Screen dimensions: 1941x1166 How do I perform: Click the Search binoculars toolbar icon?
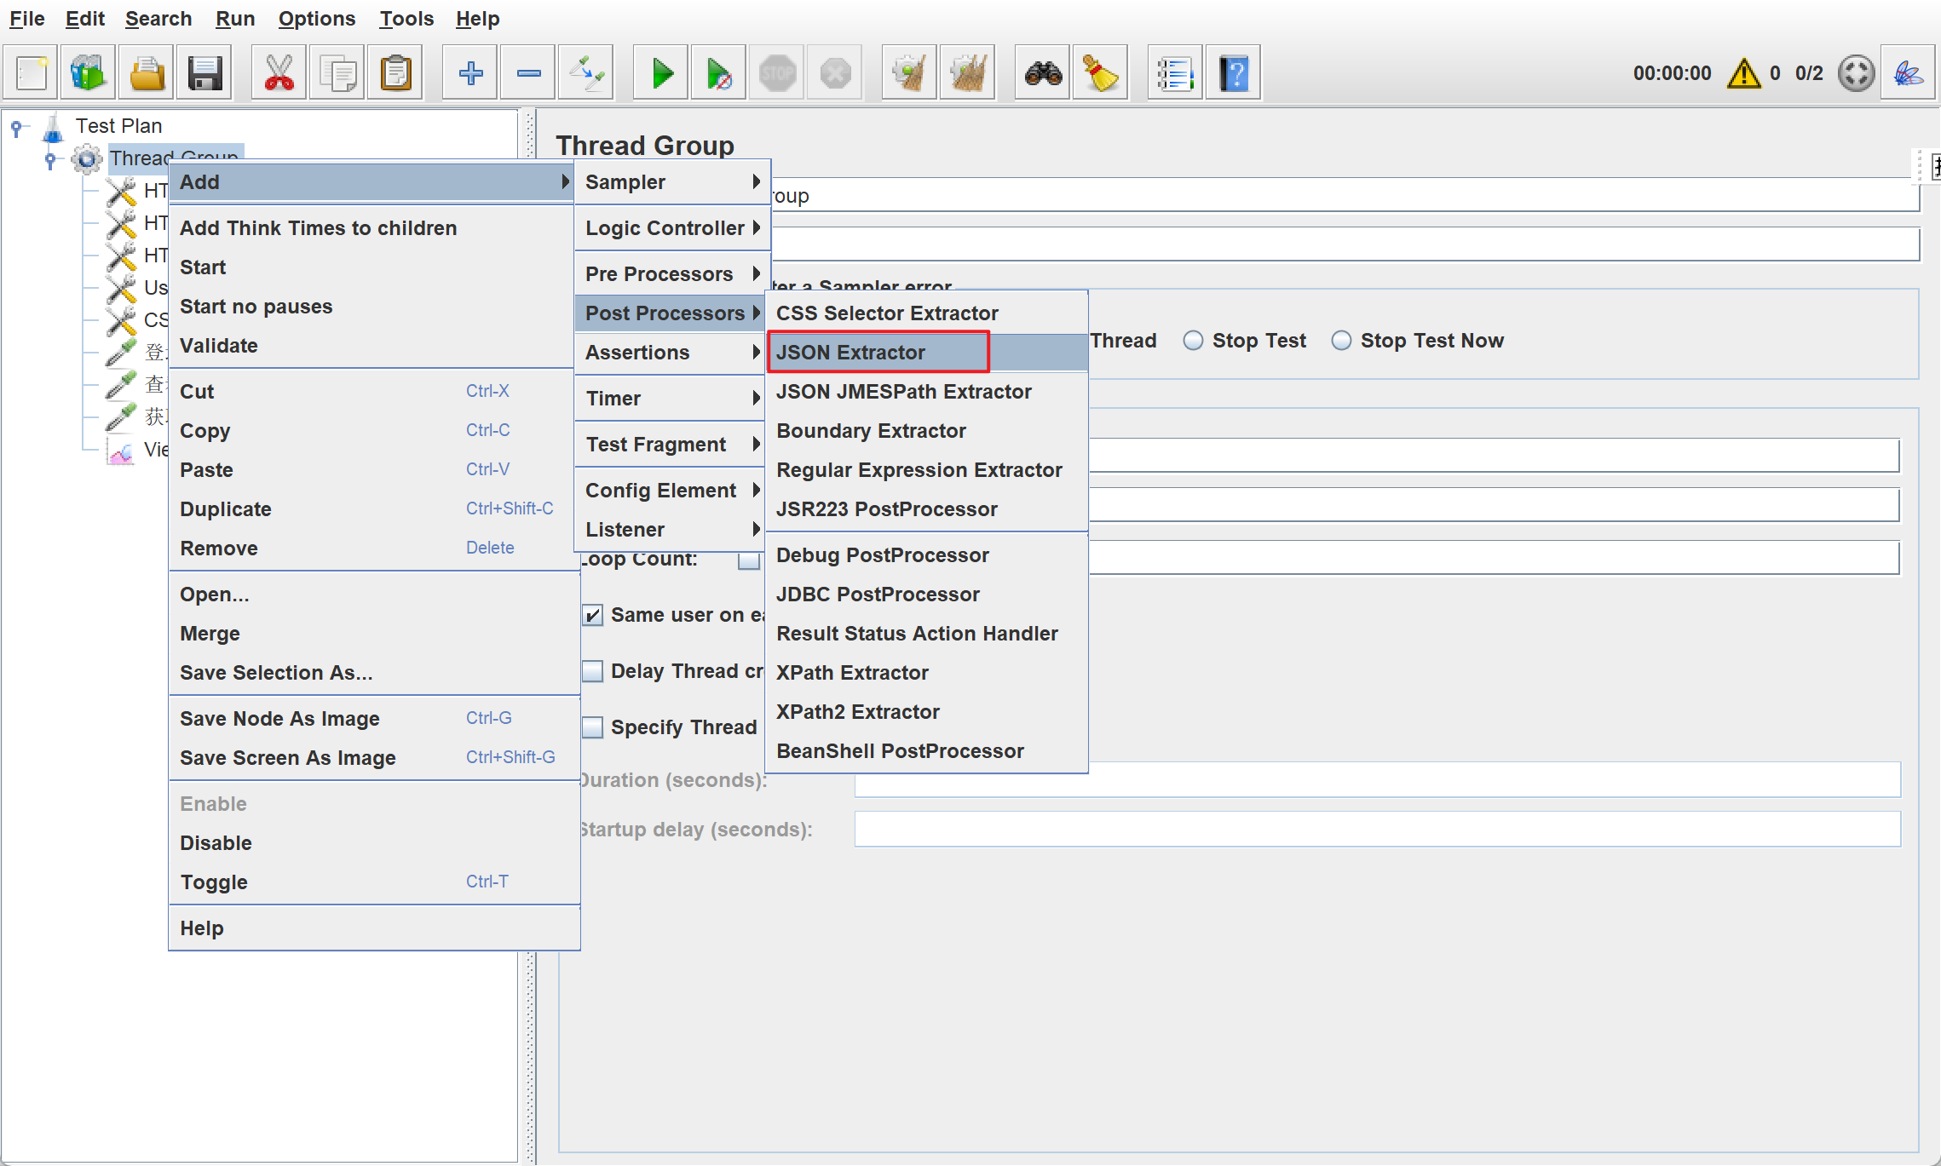point(1043,74)
